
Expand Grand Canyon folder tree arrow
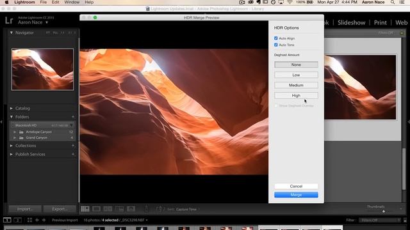pos(15,138)
